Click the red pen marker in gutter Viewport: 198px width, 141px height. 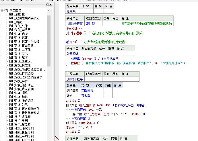(x=57, y=138)
